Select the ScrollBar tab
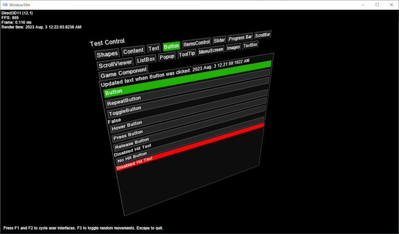This screenshot has height=234, width=399. [x=262, y=35]
